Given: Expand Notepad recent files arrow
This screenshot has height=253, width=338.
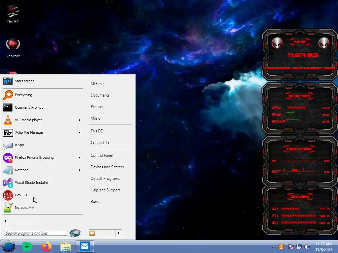Looking at the screenshot, I should [80, 170].
